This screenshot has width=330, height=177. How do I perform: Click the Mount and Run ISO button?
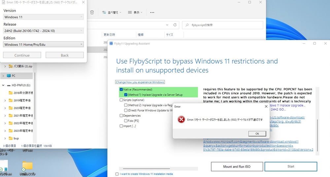click(237, 166)
